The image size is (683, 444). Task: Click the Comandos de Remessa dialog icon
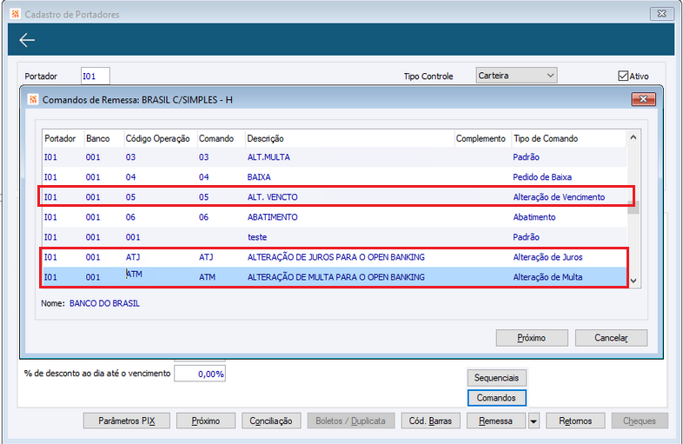[33, 99]
